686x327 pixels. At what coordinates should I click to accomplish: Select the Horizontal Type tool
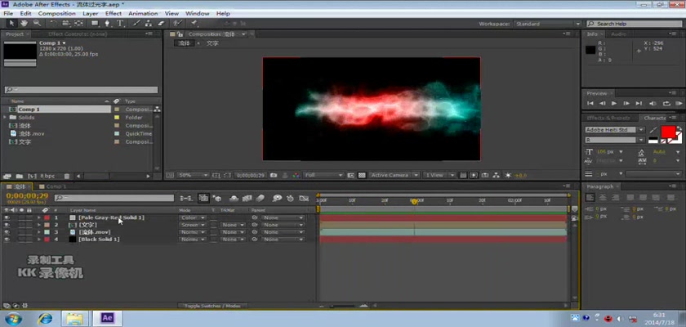tap(120, 23)
